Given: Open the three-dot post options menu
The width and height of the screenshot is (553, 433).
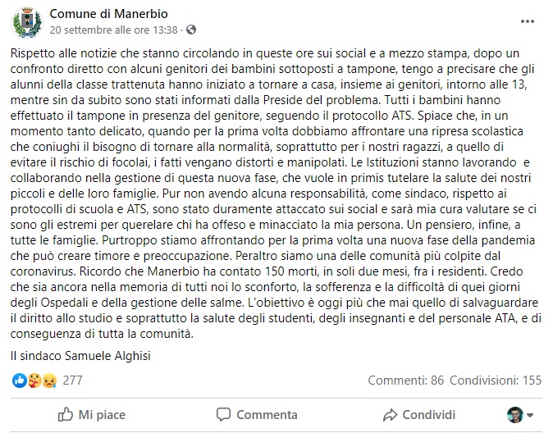Looking at the screenshot, I should pos(528,21).
